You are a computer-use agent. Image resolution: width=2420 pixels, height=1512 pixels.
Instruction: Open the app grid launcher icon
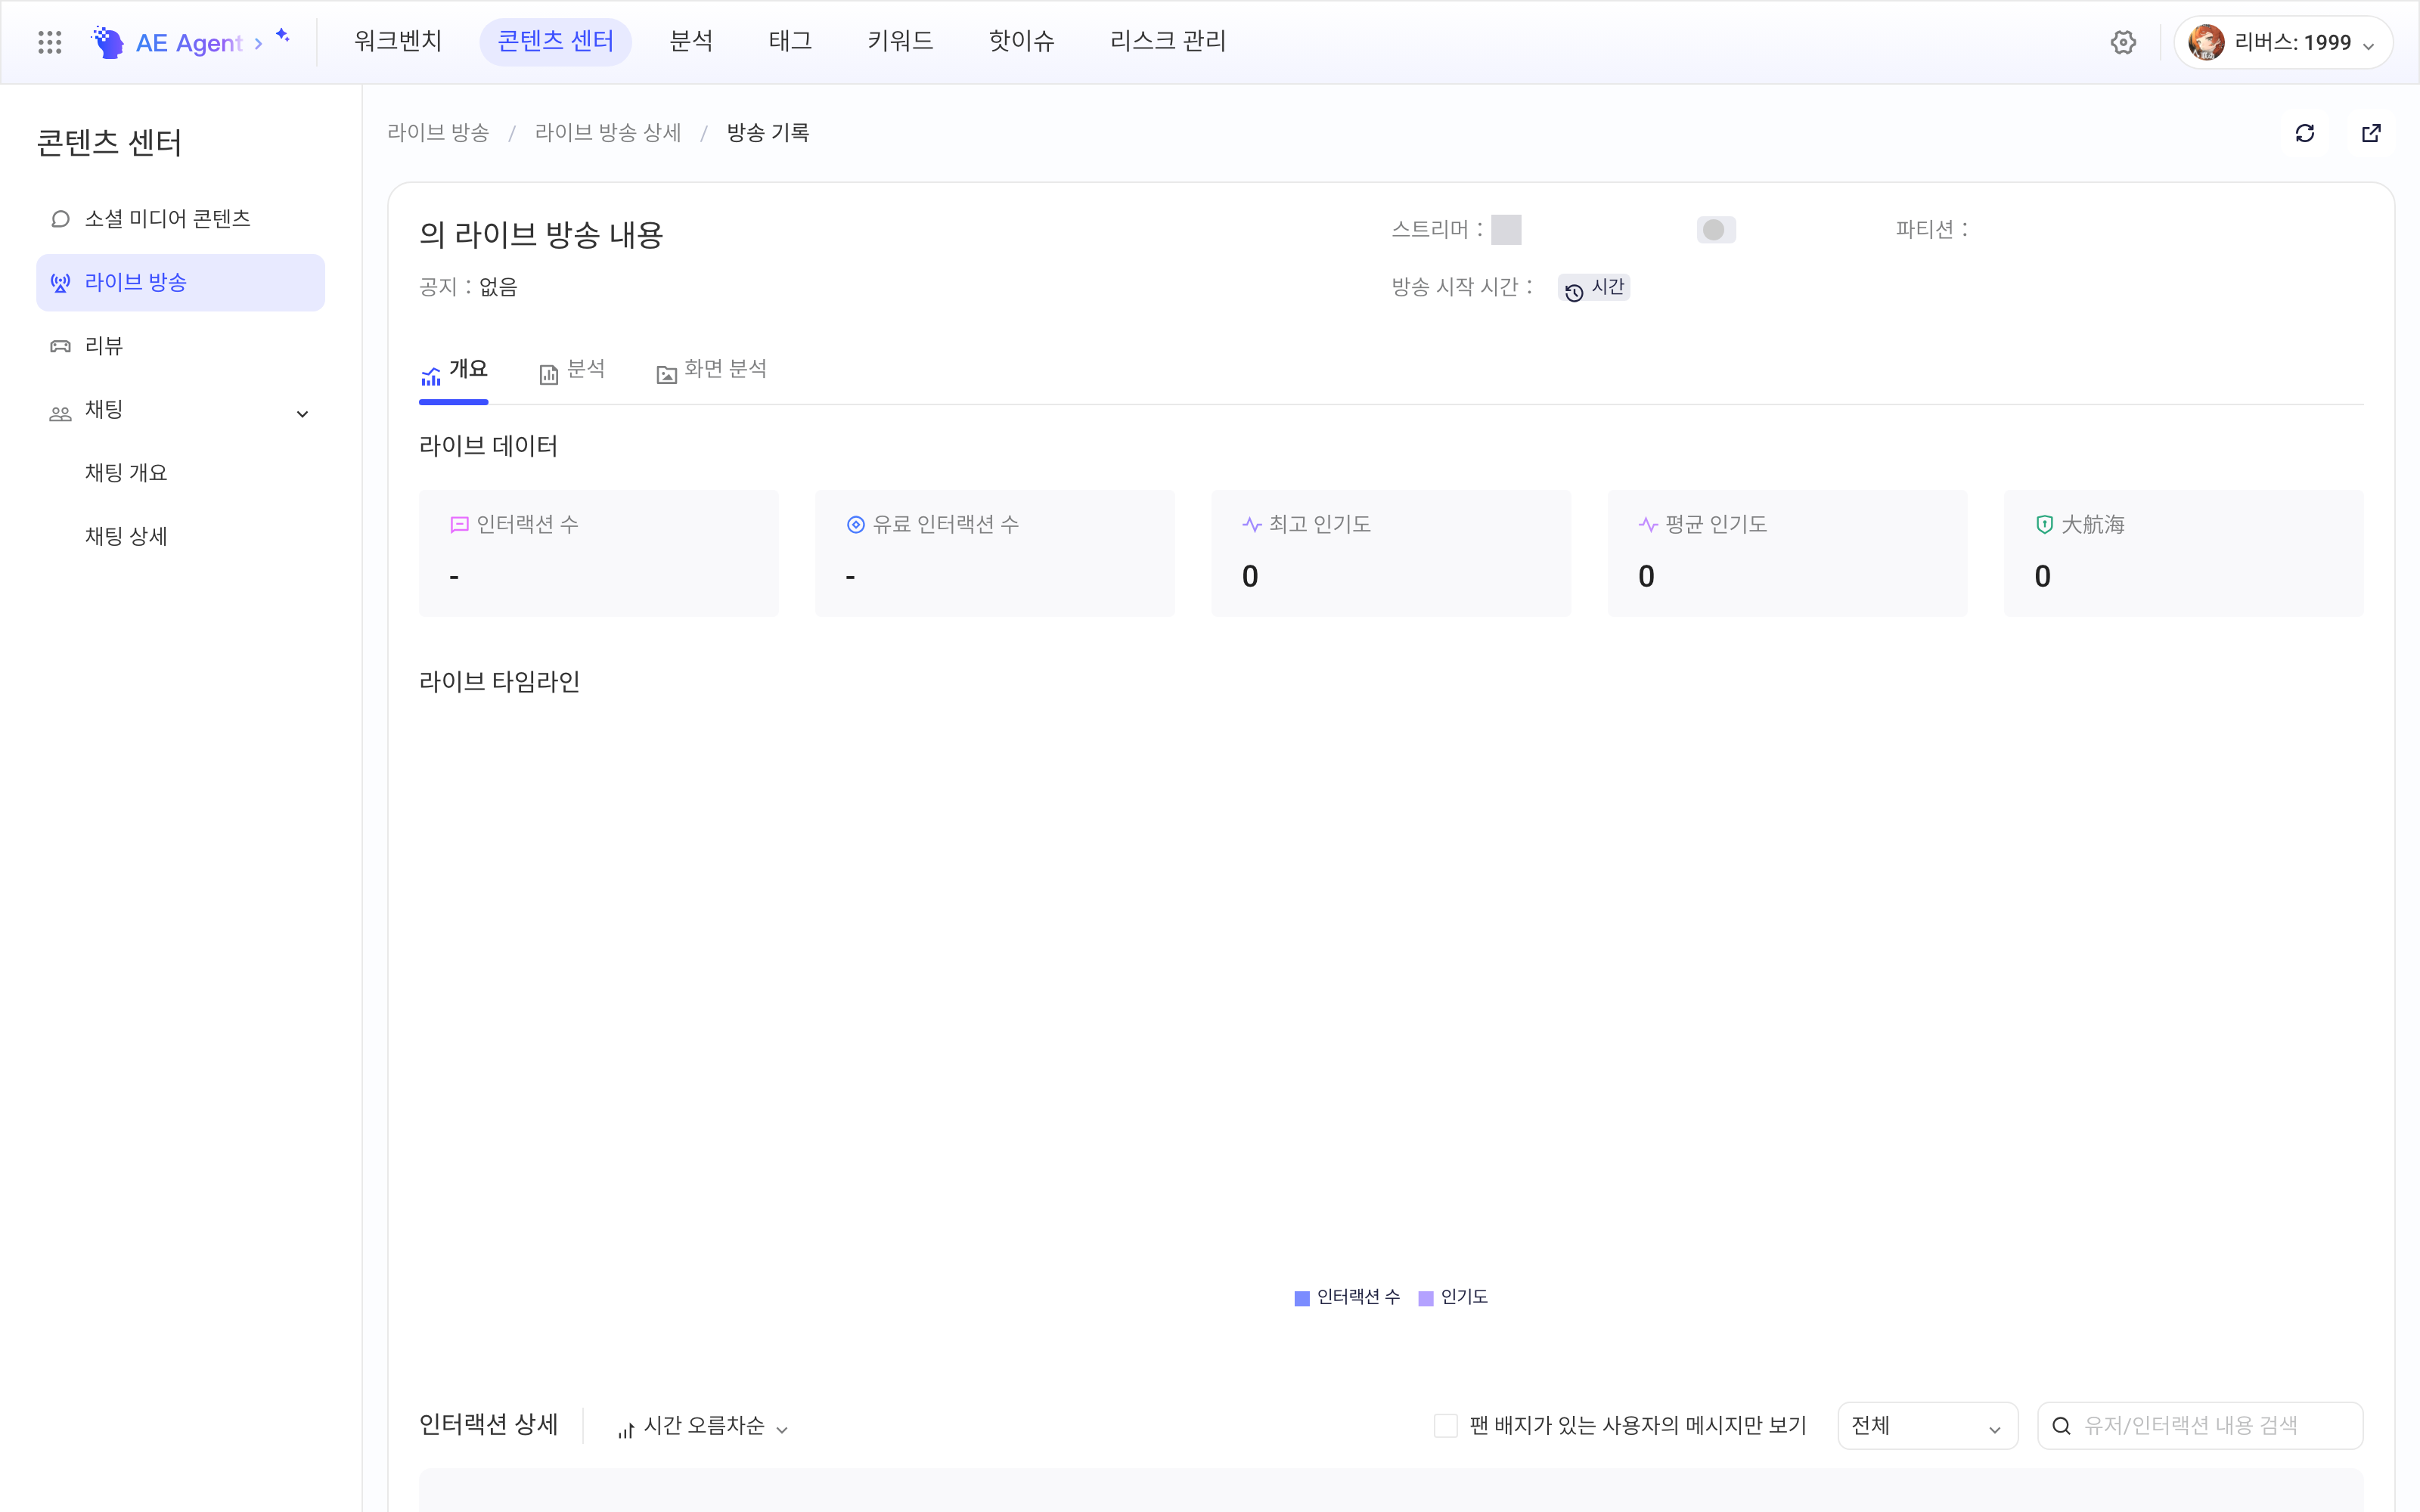tap(49, 42)
